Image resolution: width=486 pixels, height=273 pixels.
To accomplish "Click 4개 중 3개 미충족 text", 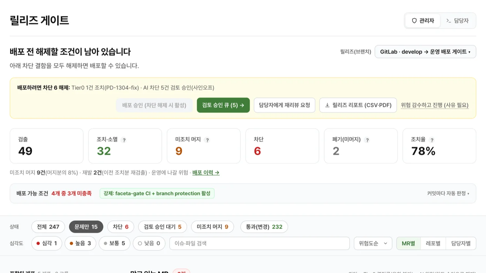I will pos(72,194).
